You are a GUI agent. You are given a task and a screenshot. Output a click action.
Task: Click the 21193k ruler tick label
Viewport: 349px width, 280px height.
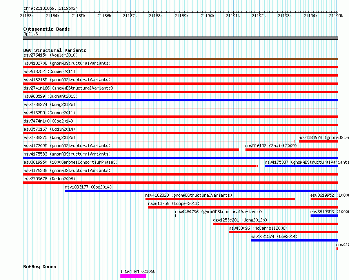click(285, 16)
